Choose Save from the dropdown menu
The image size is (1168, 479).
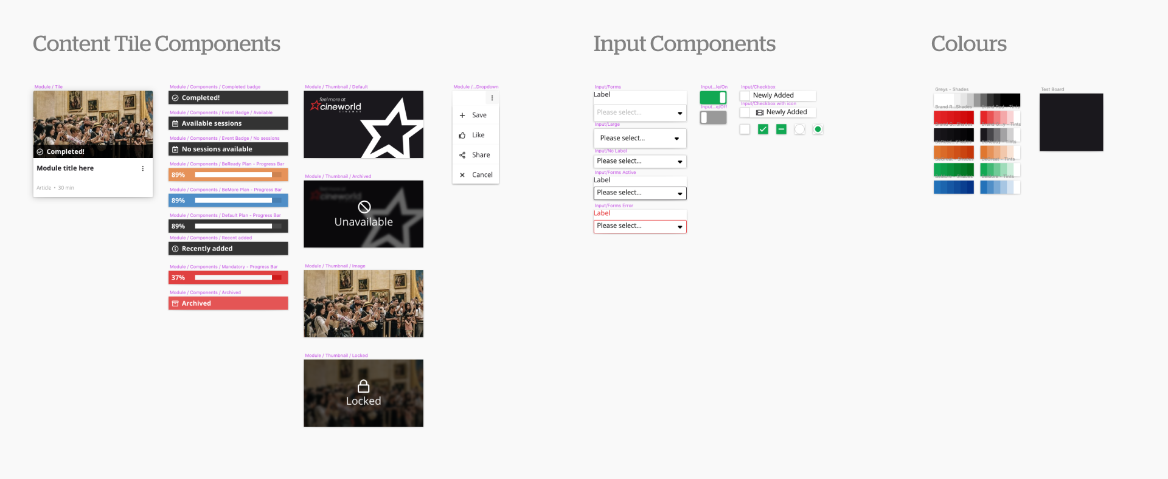pyautogui.click(x=479, y=115)
